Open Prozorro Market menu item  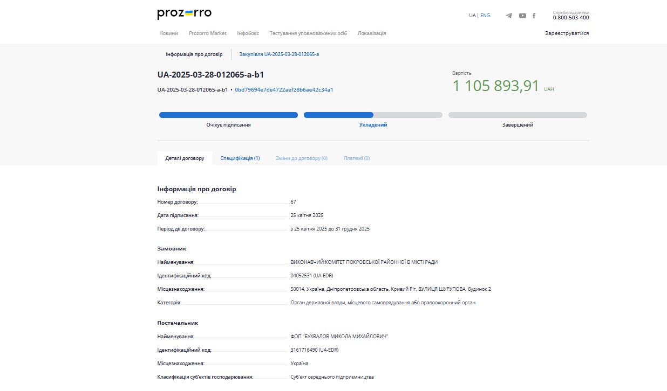click(208, 33)
